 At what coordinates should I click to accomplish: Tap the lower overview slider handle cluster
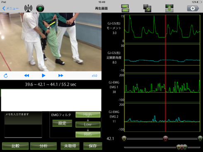point(182,147)
